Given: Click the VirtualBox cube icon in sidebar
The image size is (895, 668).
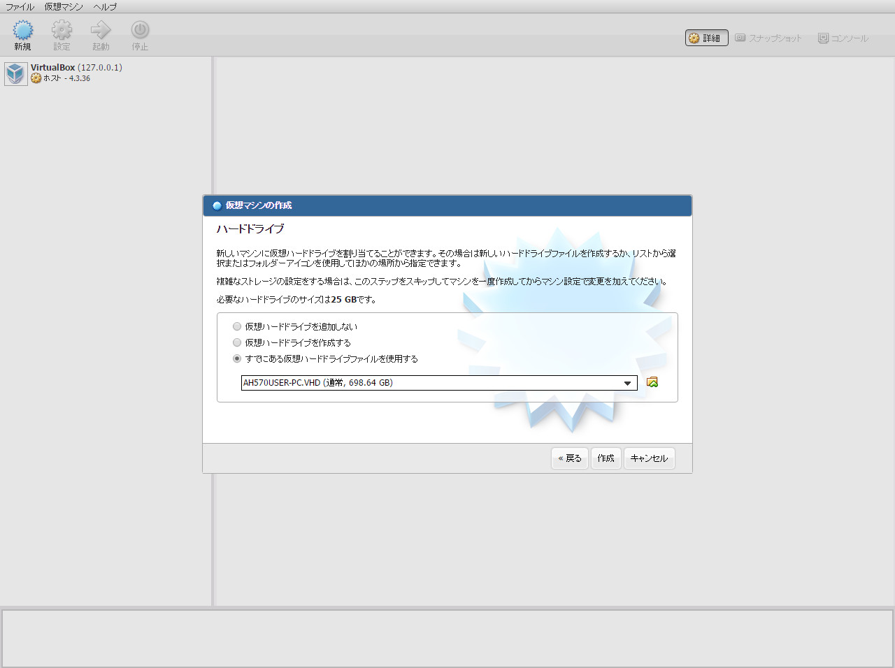Looking at the screenshot, I should click(15, 73).
